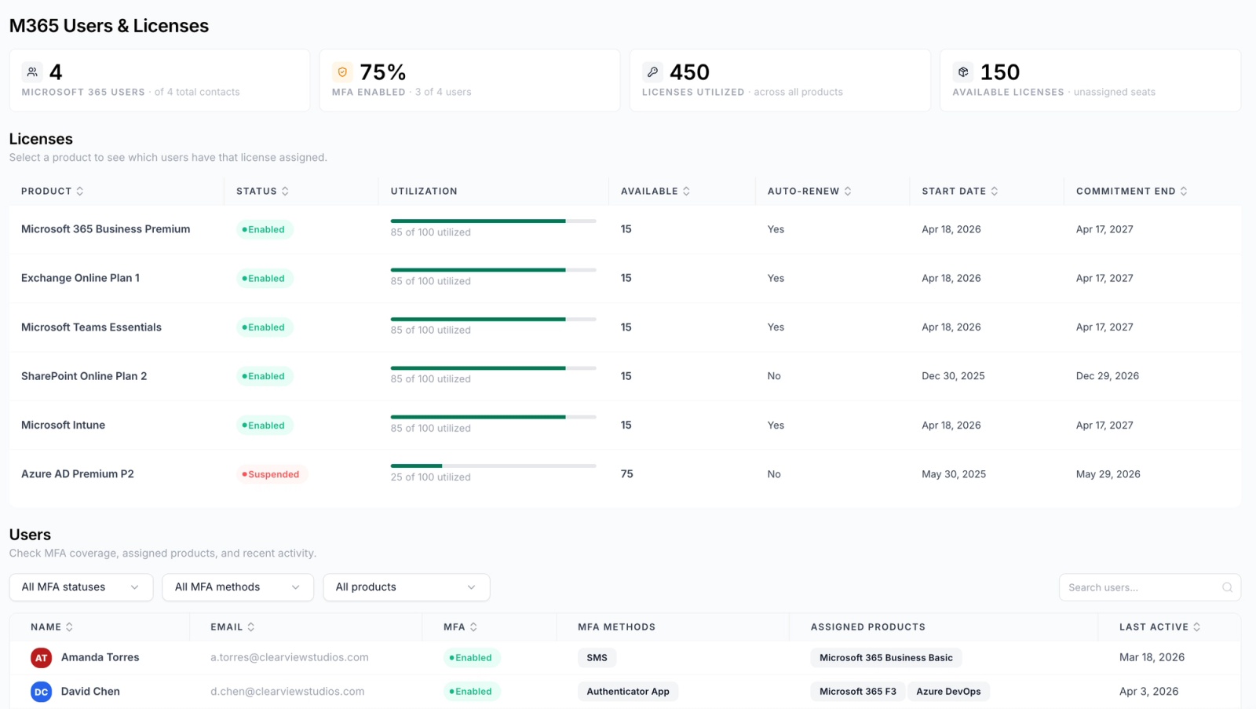
Task: Click Microsoft Intune utilization bar
Action: point(493,417)
